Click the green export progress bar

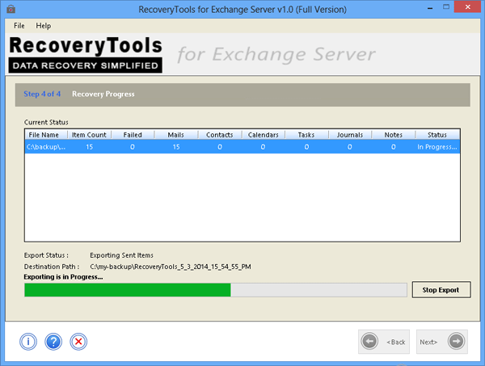(x=216, y=290)
